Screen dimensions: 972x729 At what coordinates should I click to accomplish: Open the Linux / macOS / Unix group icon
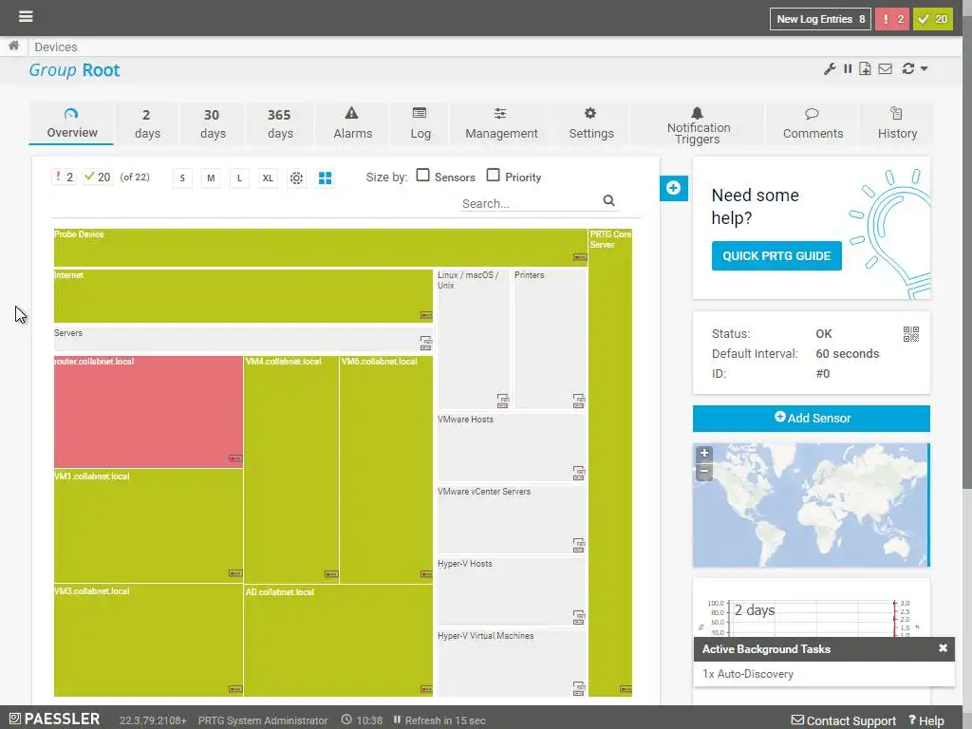[x=503, y=401]
